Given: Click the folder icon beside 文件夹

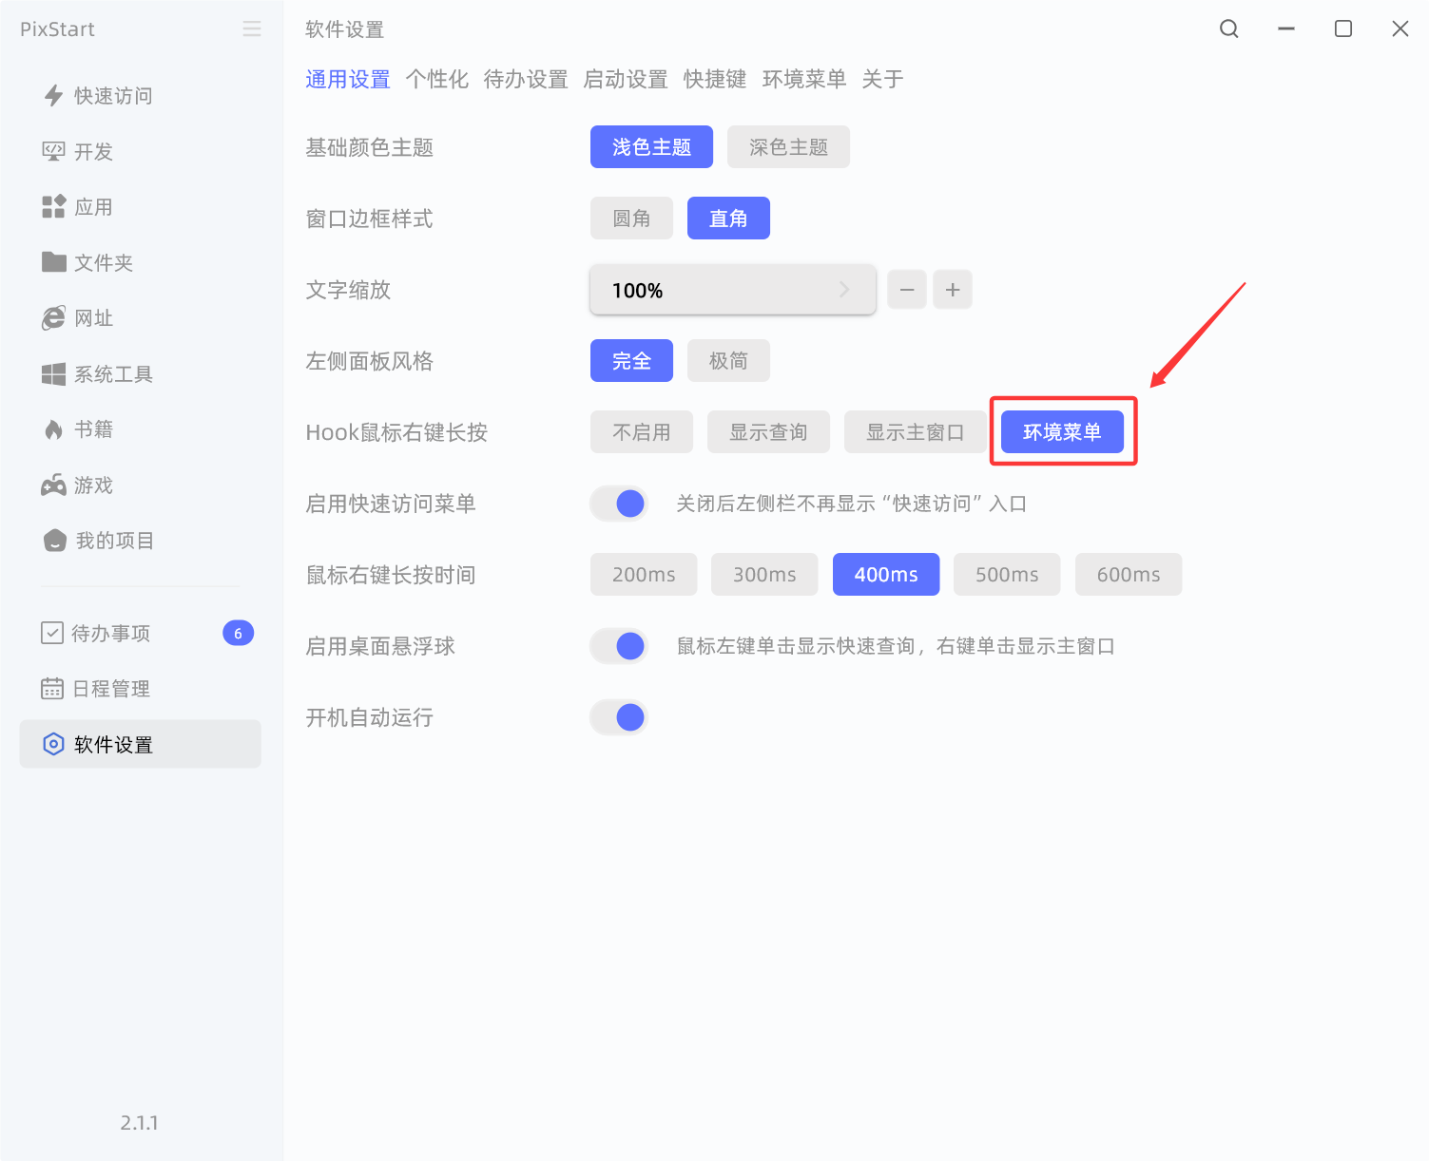Looking at the screenshot, I should [53, 261].
